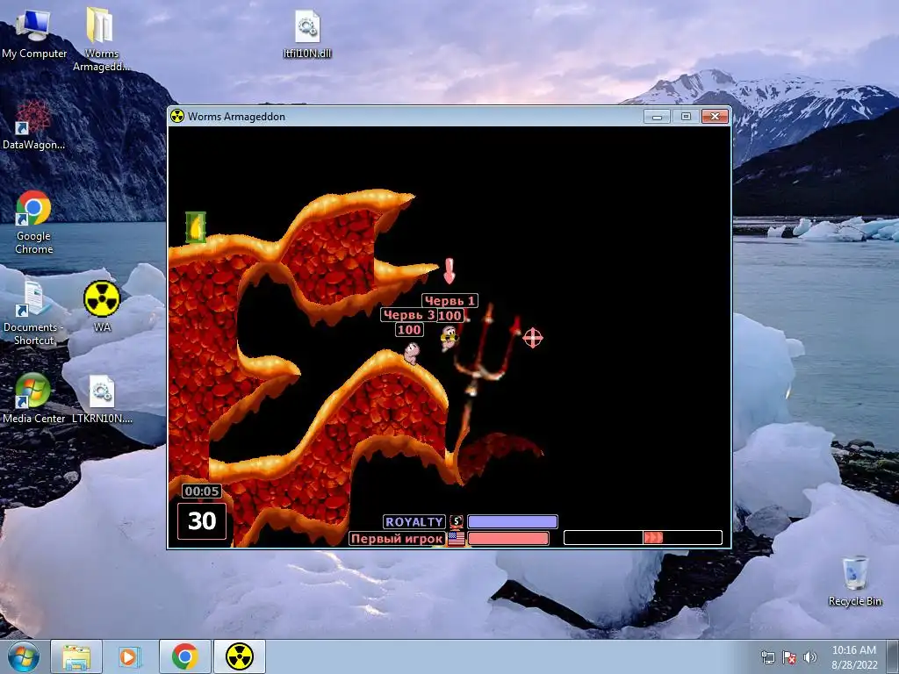Click the green oil drum in game
Image resolution: width=899 pixels, height=674 pixels.
pos(196,227)
